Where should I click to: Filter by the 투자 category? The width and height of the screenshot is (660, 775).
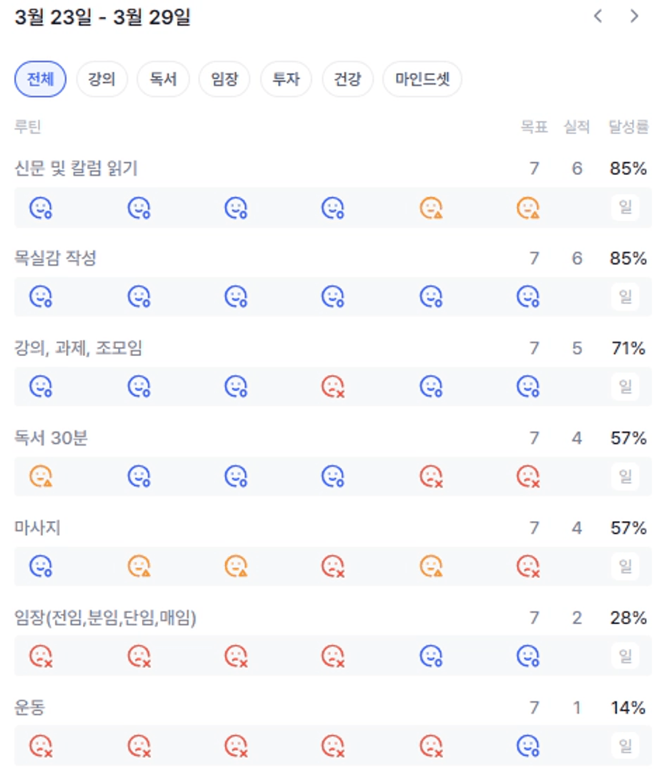click(286, 79)
